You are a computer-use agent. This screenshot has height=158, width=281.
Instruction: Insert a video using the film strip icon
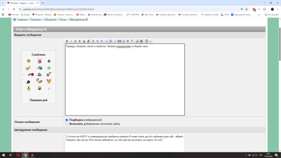coord(141,41)
